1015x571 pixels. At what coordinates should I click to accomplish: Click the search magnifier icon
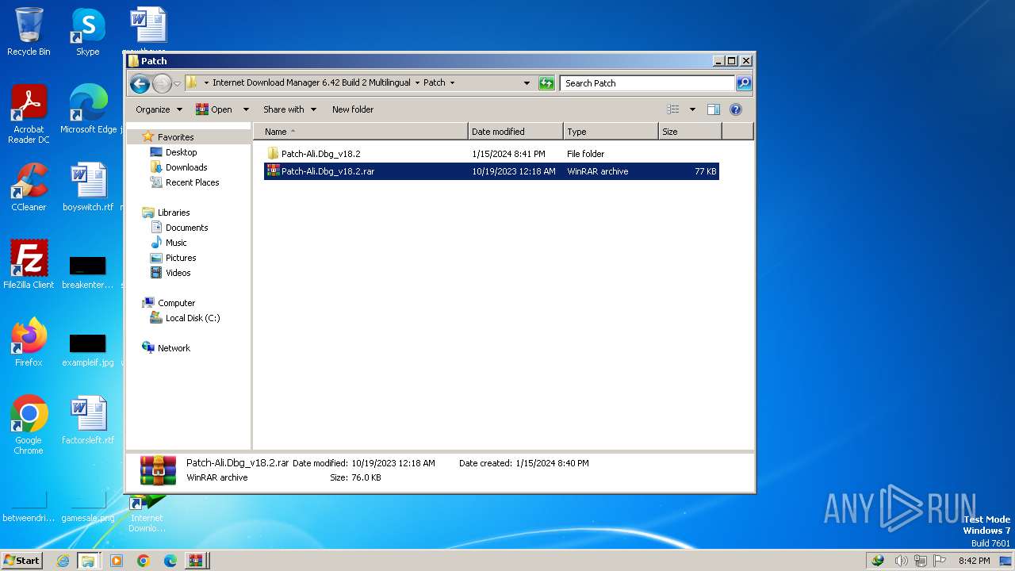tap(743, 82)
